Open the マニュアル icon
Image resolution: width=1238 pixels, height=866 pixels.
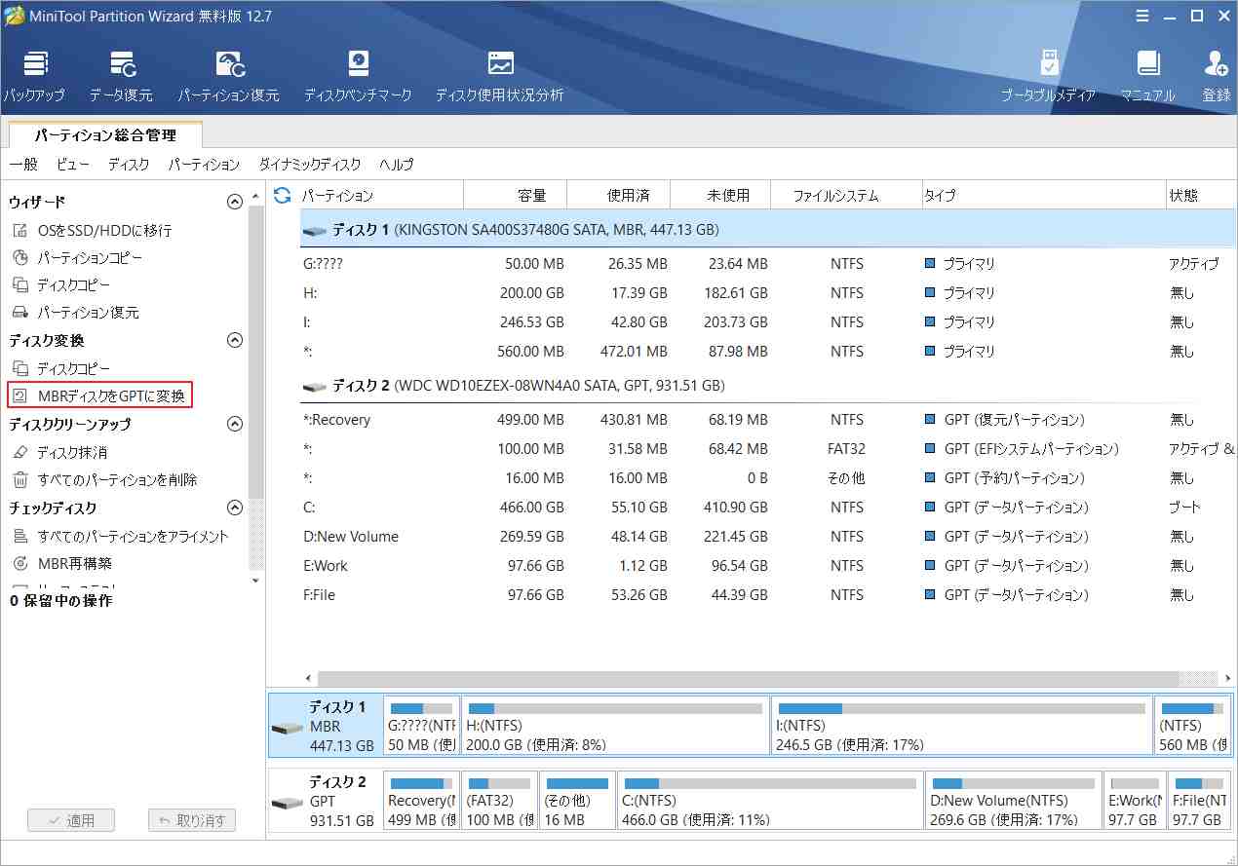(x=1148, y=73)
